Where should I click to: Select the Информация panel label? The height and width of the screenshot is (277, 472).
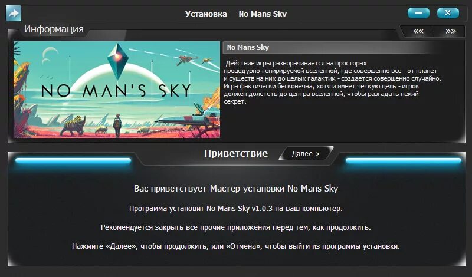coord(54,29)
